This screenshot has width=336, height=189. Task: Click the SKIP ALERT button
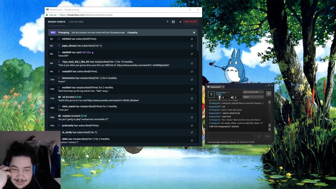click(191, 22)
